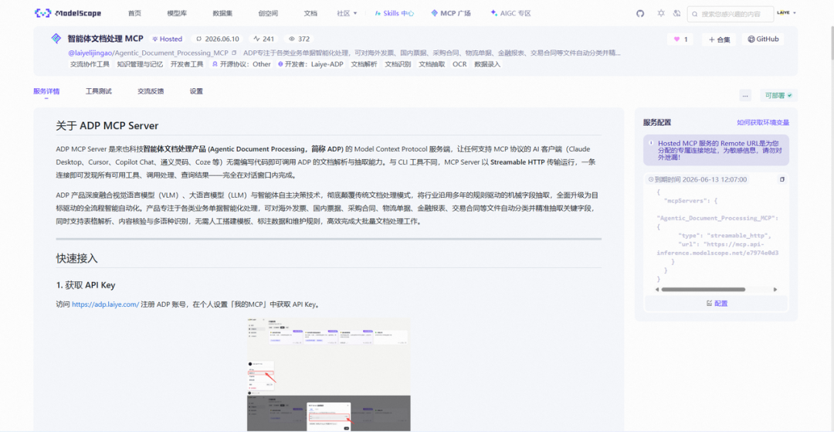834x432 pixels.
Task: Open MCP 广场
Action: 451,13
